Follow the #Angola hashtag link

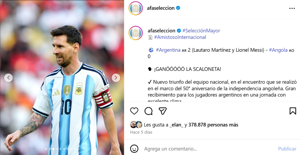(278, 50)
